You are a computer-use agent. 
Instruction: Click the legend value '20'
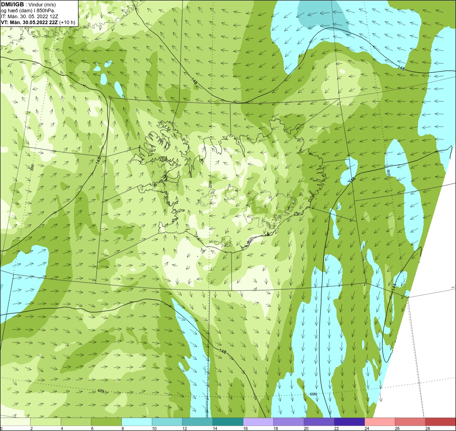point(306,428)
